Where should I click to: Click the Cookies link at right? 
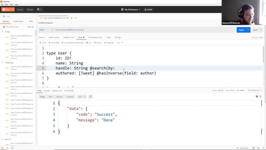[254, 37]
